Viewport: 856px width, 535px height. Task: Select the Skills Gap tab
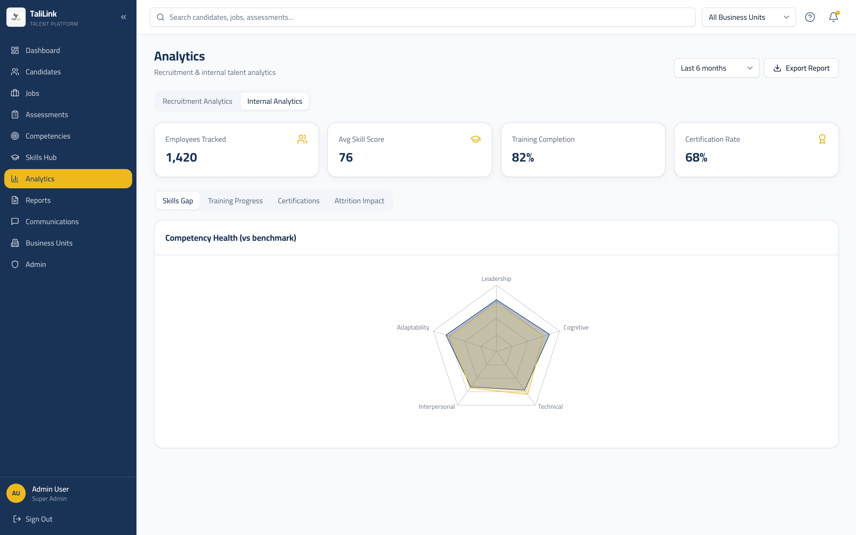pos(178,201)
